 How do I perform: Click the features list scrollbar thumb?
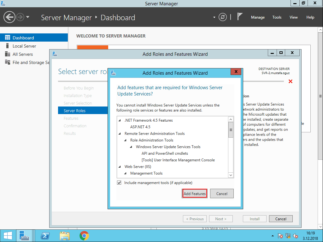point(231,130)
